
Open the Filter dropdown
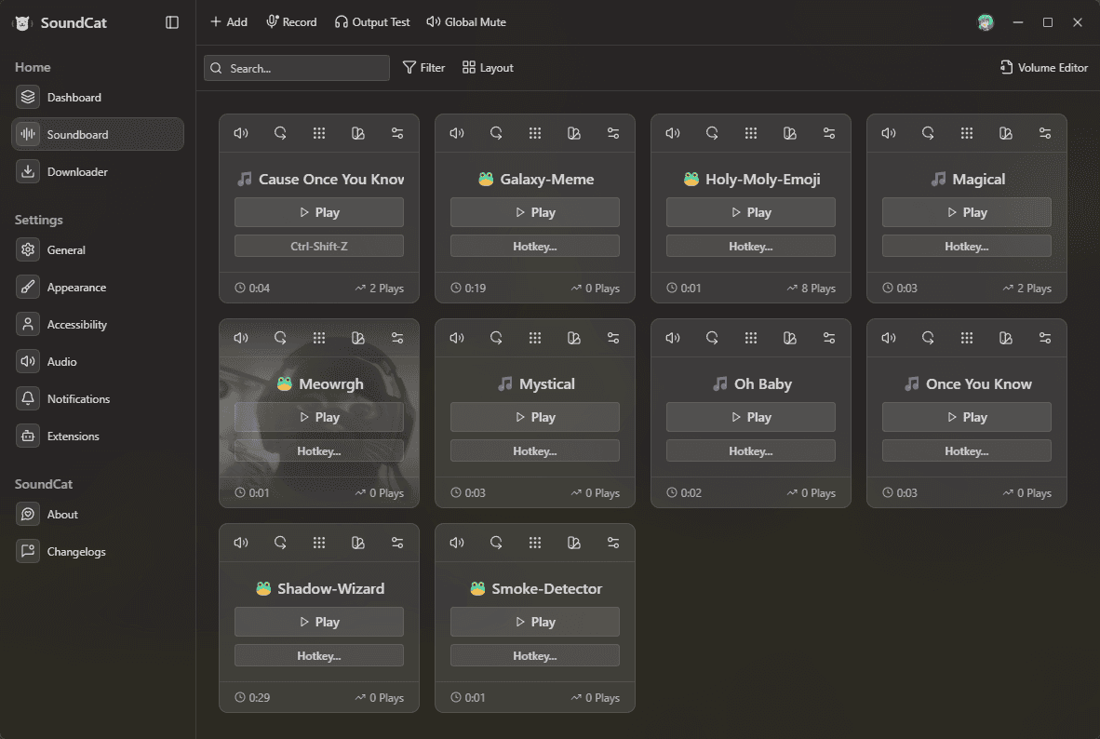tap(423, 67)
